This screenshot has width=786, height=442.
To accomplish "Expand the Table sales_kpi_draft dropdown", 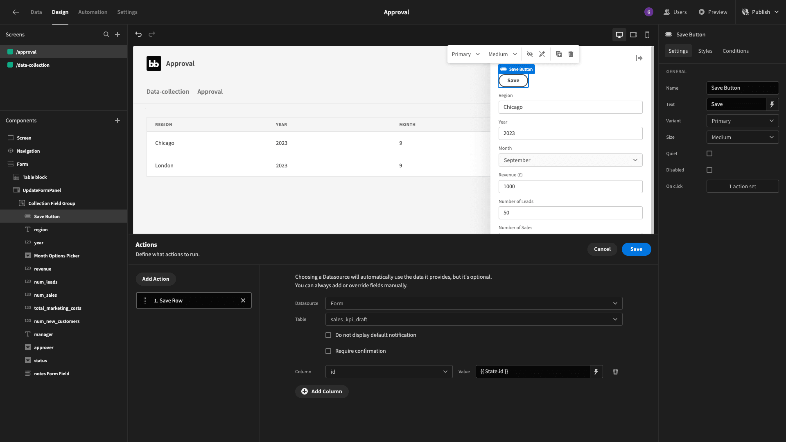I will coord(474,319).
